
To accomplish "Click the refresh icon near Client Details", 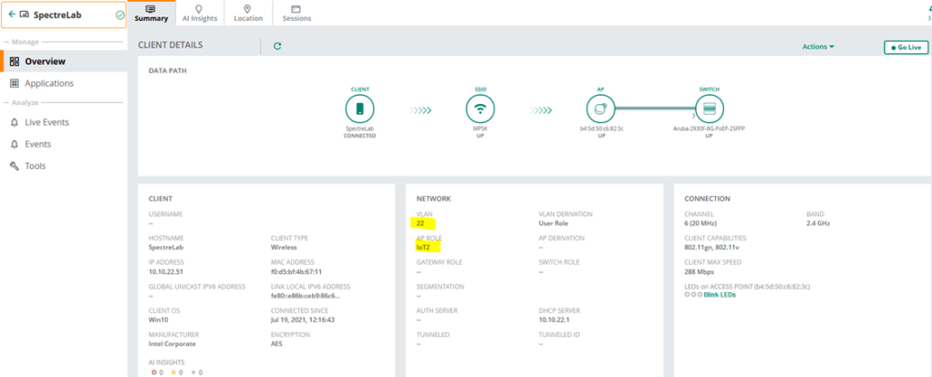I will pos(277,46).
